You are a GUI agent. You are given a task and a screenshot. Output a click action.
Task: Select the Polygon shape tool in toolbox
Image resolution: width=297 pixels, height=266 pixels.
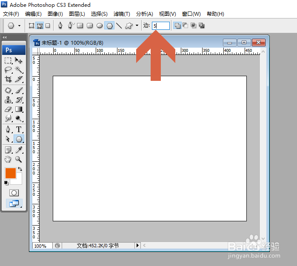[x=19, y=139]
